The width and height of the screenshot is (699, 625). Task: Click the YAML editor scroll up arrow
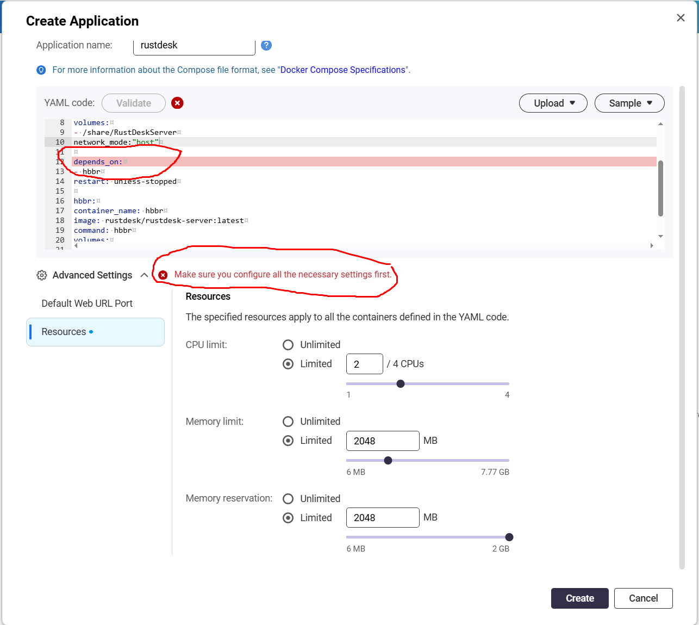point(660,124)
